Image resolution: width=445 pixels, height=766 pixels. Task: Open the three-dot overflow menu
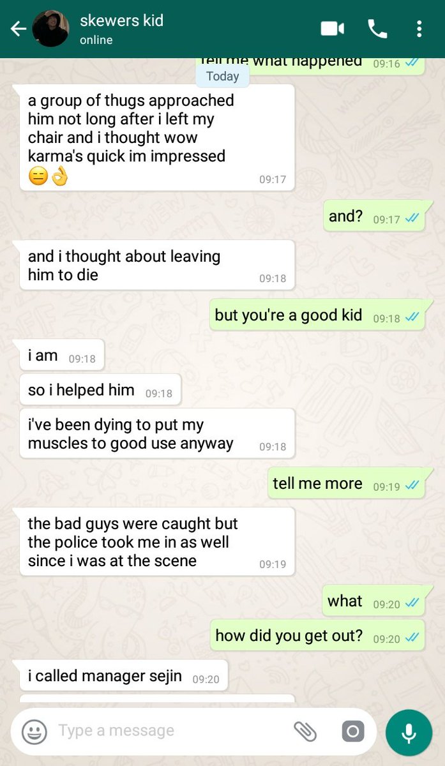419,29
